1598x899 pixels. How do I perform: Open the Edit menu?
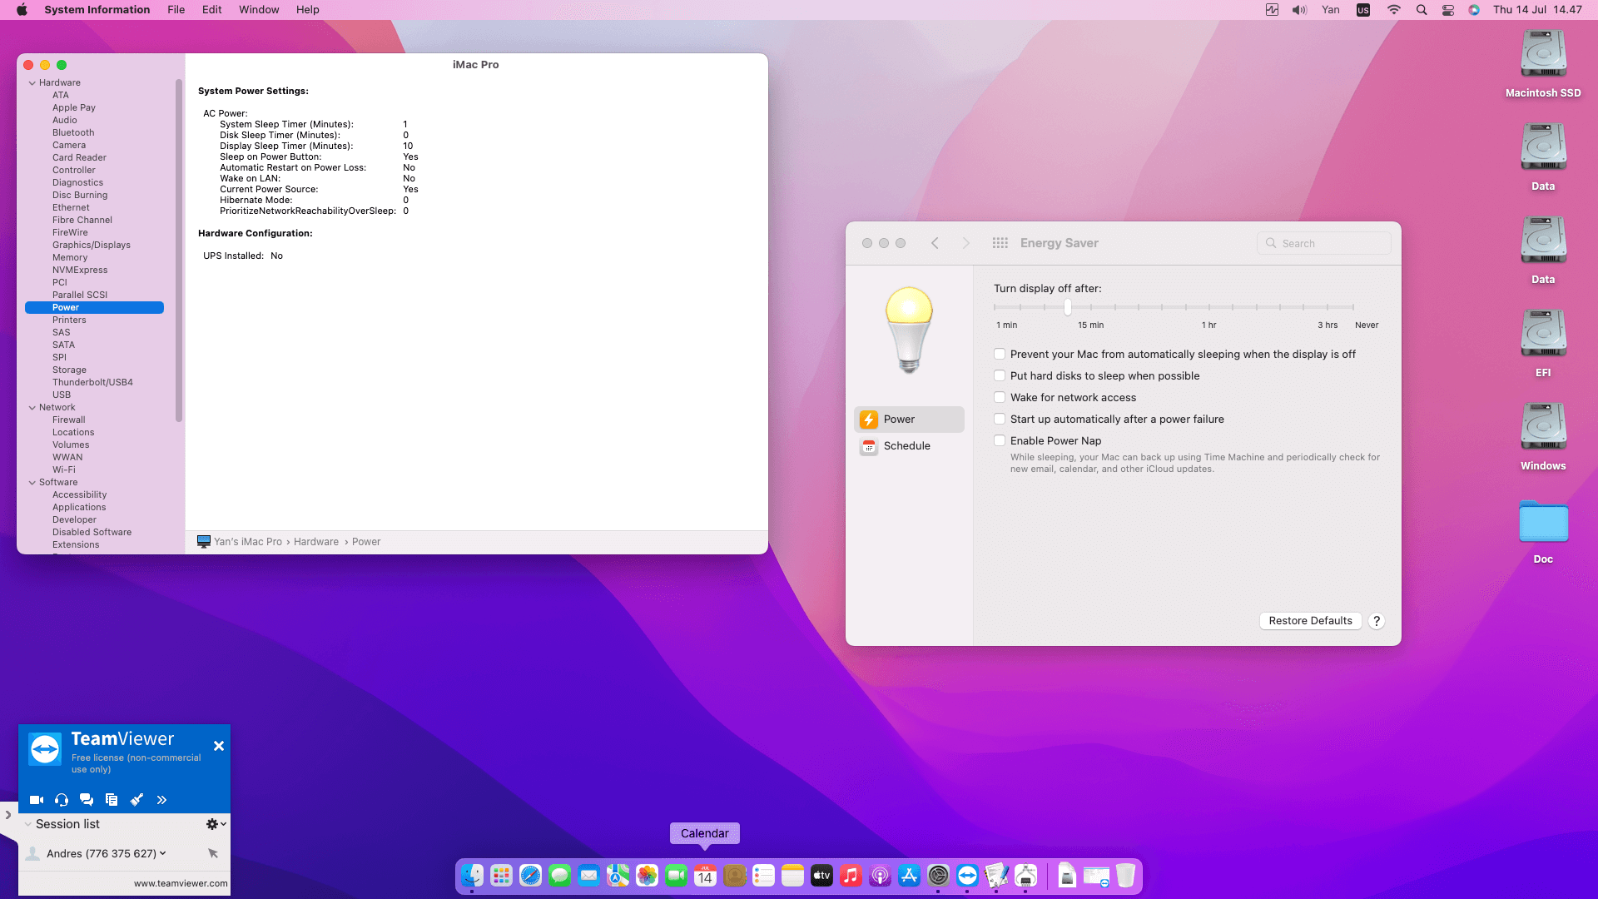coord(211,9)
